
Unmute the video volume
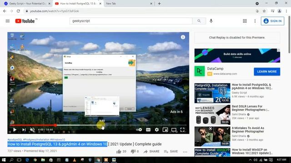coord(32,130)
